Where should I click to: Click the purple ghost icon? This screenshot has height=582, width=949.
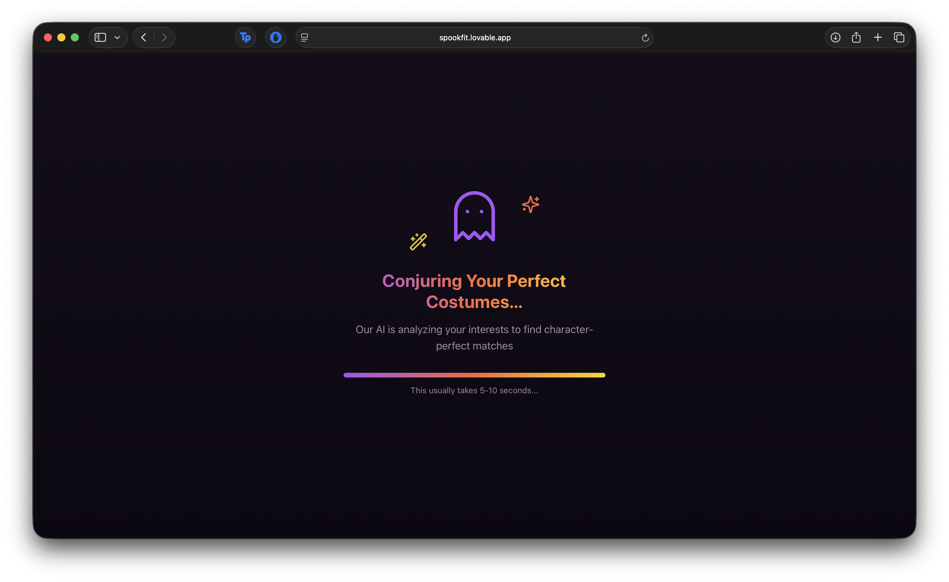pyautogui.click(x=474, y=216)
